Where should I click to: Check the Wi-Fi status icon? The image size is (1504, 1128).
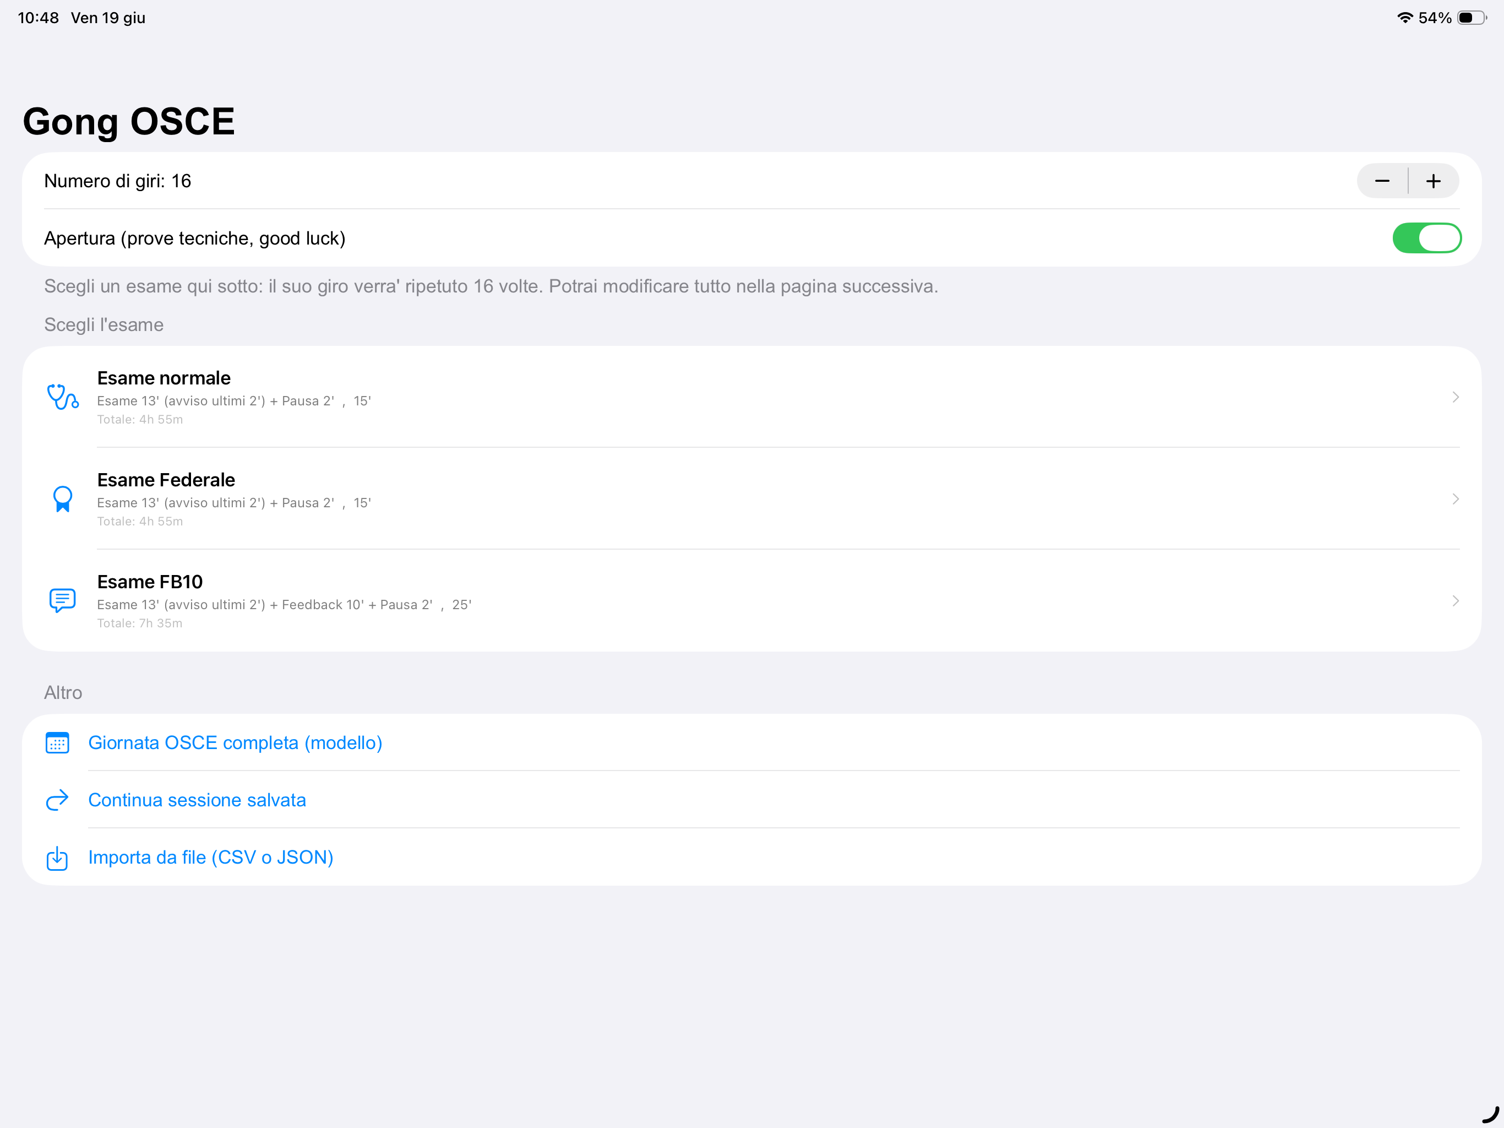pos(1405,18)
